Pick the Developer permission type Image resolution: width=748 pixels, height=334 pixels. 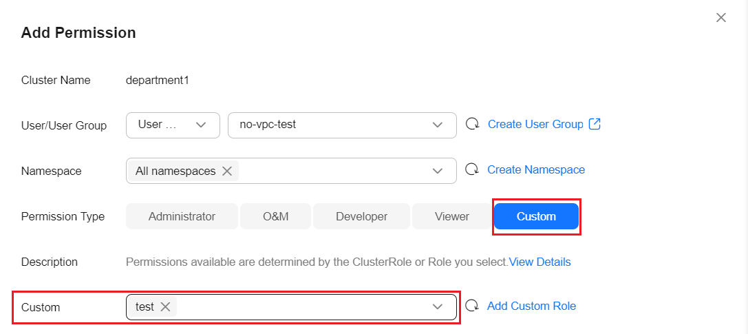361,216
